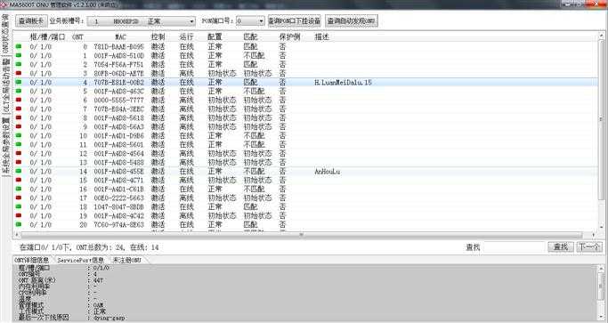The width and height of the screenshot is (608, 323).
Task: Sort by the 描述 column header
Action: 322,36
